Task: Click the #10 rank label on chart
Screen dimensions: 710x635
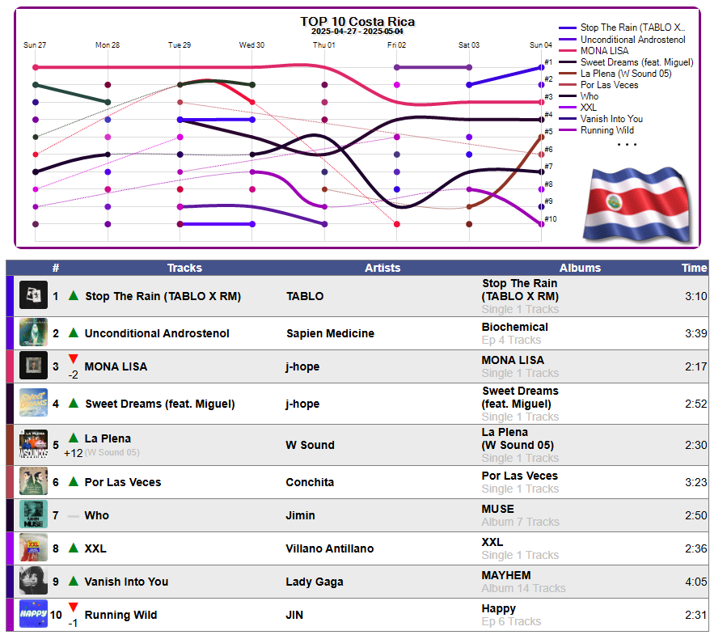Action: (x=550, y=218)
